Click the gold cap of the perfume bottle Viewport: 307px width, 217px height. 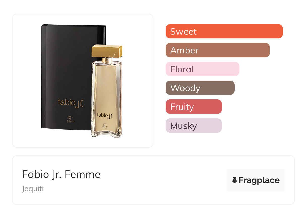[x=107, y=51]
